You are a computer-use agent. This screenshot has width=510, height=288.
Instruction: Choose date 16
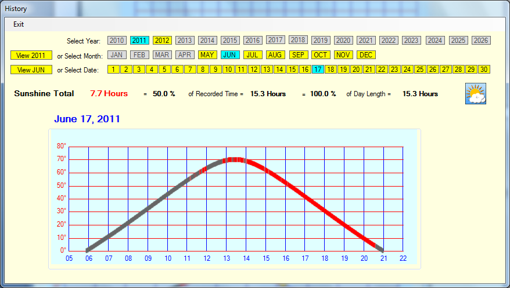pos(305,70)
